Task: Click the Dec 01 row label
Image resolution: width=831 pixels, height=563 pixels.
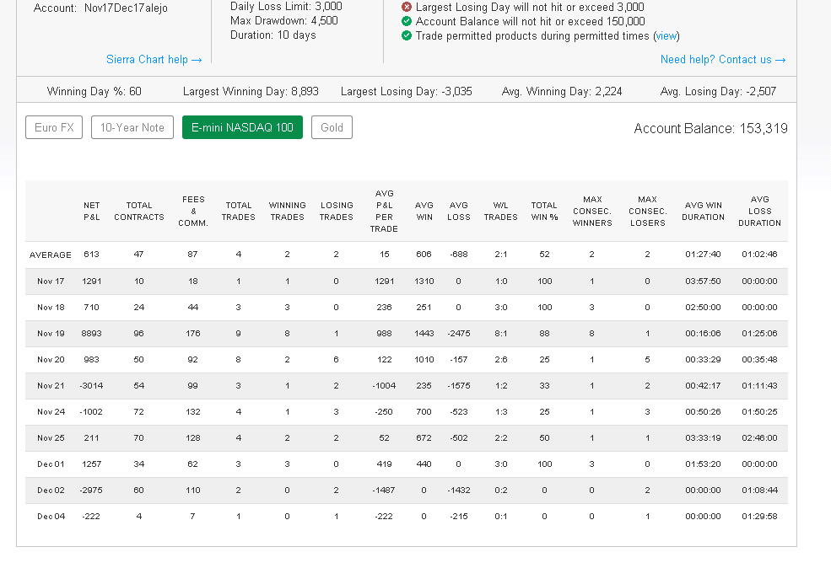Action: coord(51,464)
